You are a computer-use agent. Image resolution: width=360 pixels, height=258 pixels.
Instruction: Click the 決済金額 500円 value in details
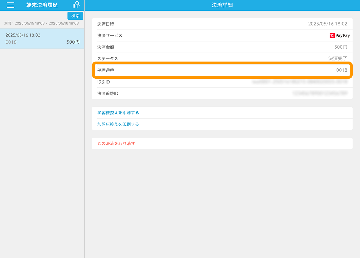click(341, 47)
